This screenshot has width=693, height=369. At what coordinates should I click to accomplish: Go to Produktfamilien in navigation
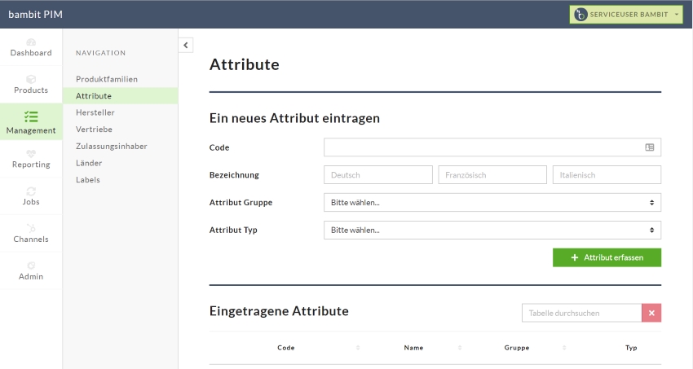[x=107, y=79]
